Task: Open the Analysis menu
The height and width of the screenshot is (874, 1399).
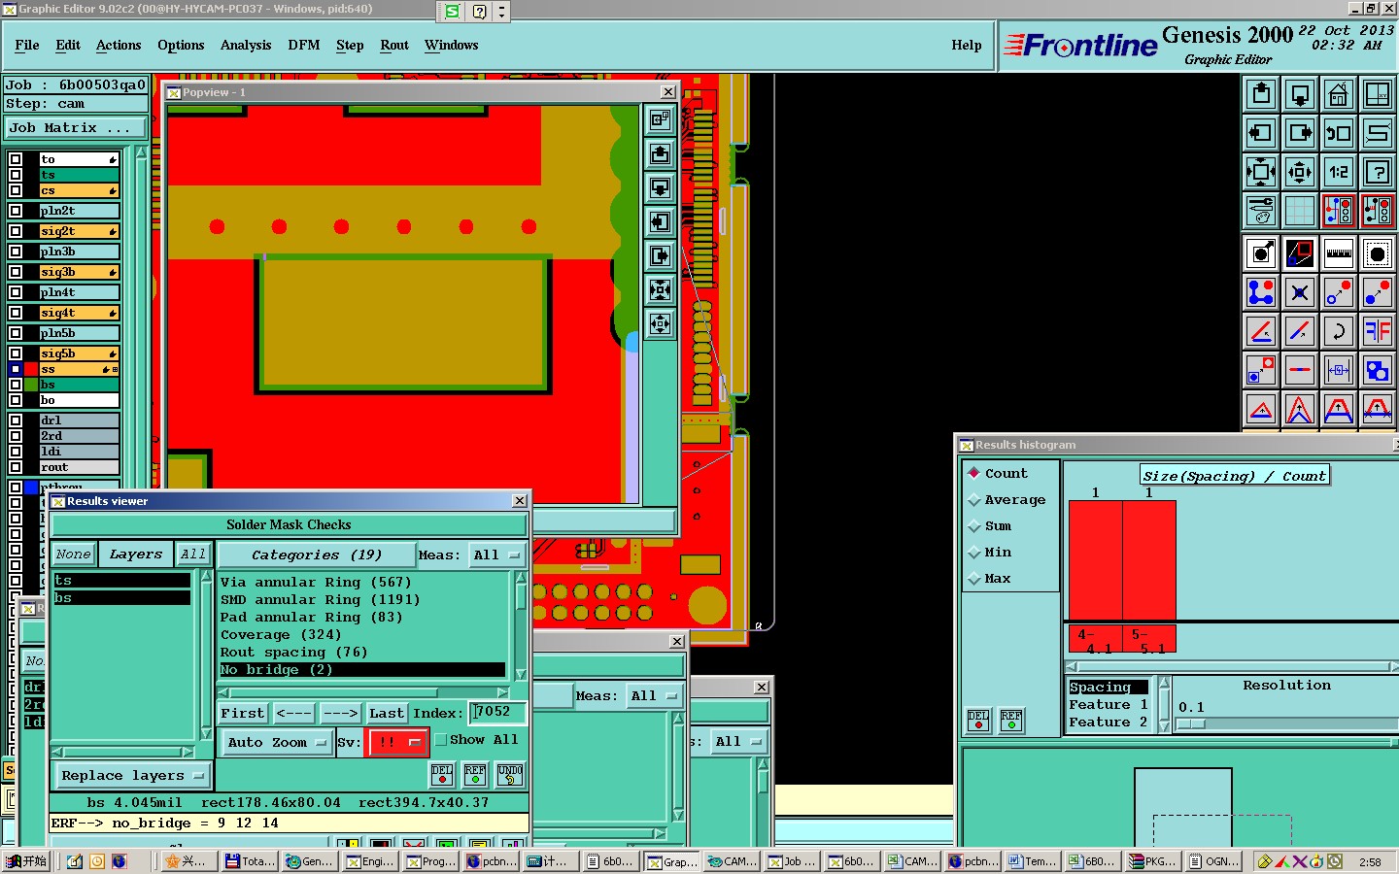Action: [246, 45]
